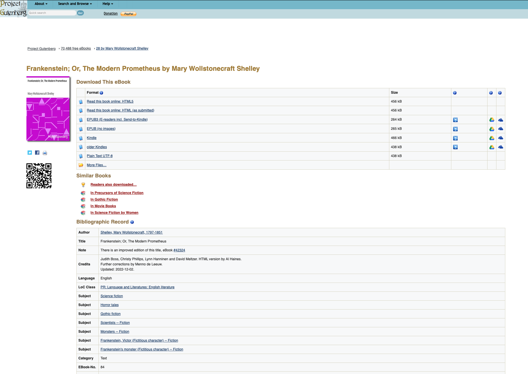Save EPUB (no images) to OneDrive icon
The width and height of the screenshot is (528, 374).
coord(500,129)
